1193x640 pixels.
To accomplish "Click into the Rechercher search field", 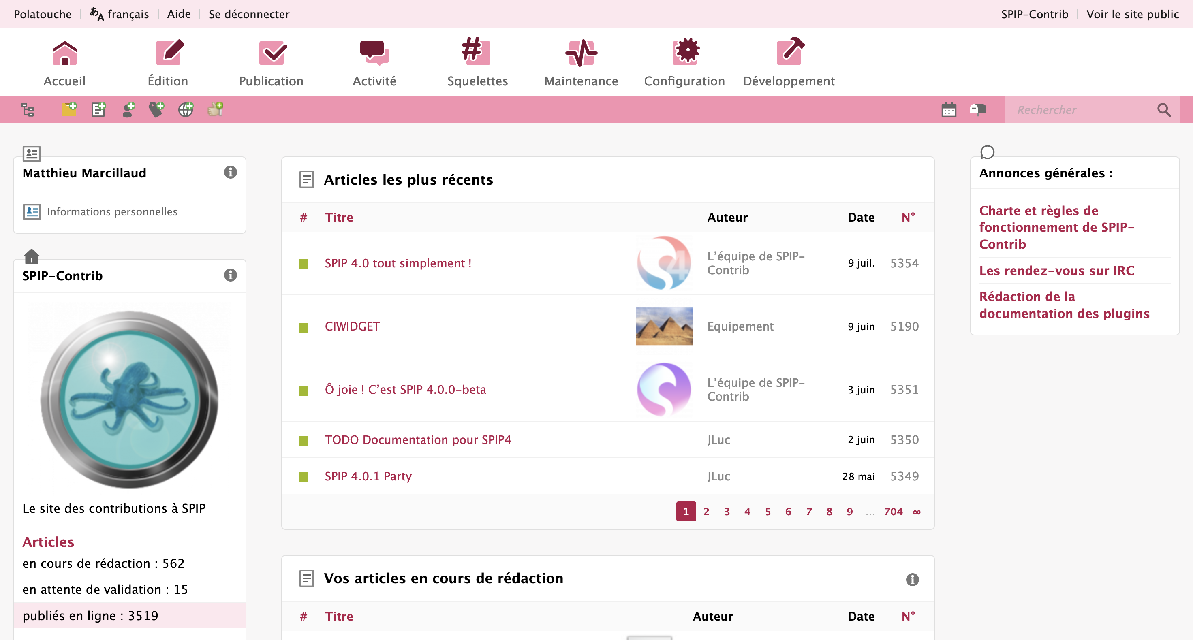I will click(1079, 110).
